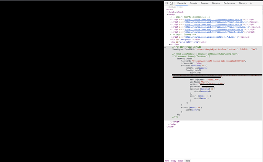Click the apiKey line
The image size is (263, 162).
click(x=208, y=85)
